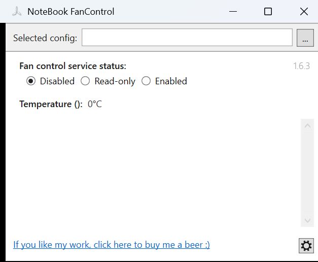The height and width of the screenshot is (262, 318).
Task: Focus the Selected config text field
Action: pos(187,38)
